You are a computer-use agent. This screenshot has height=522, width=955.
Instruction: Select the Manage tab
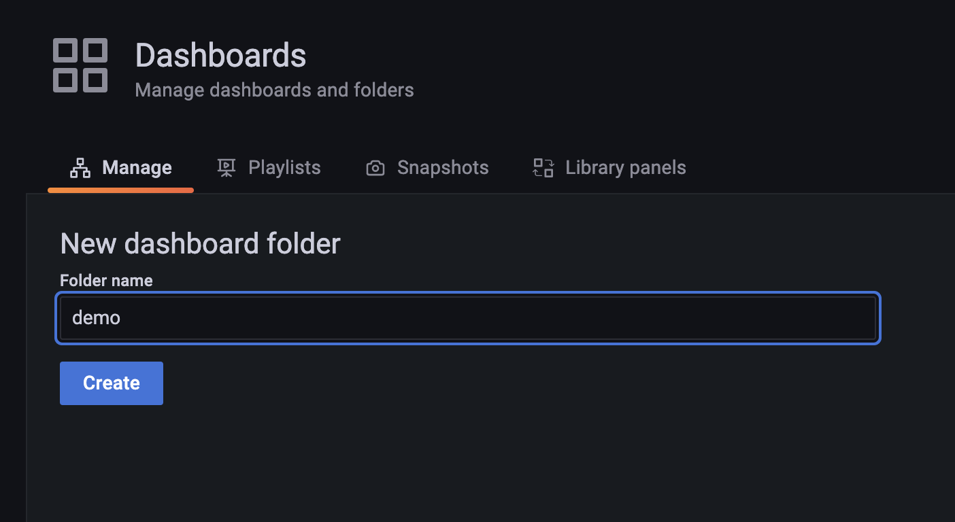(136, 167)
